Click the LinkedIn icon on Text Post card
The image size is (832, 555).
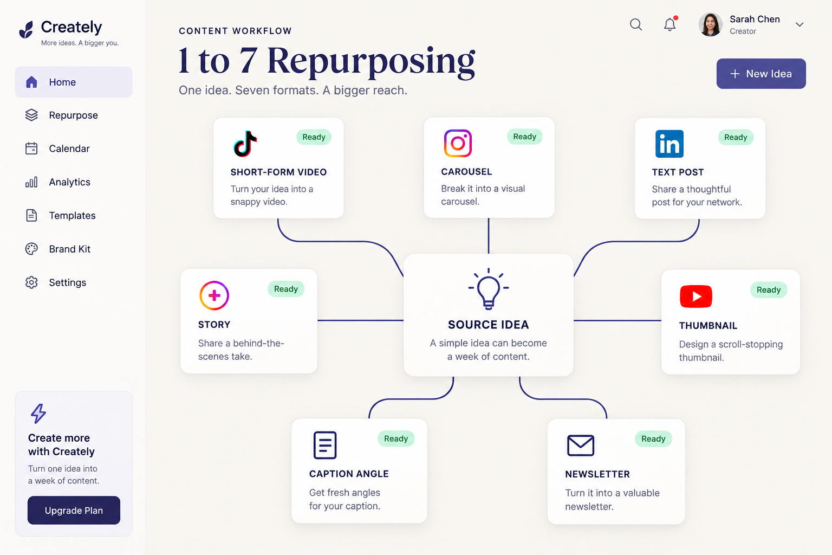pos(669,144)
